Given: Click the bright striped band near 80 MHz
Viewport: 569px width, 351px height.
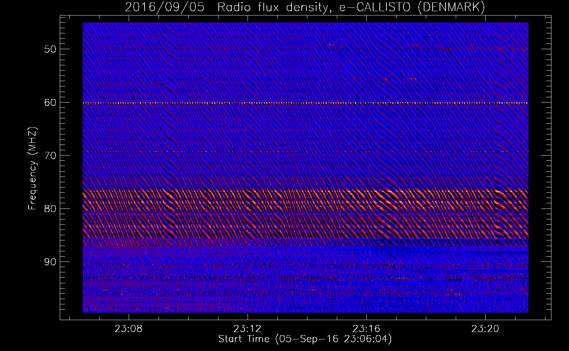Looking at the screenshot, I should point(305,214).
